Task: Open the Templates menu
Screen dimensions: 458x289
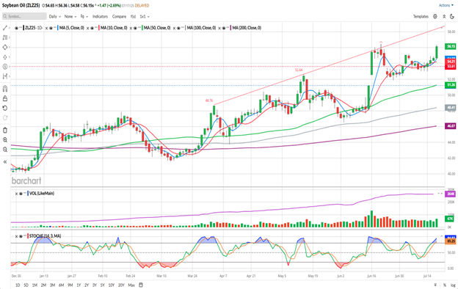Action: [421, 17]
